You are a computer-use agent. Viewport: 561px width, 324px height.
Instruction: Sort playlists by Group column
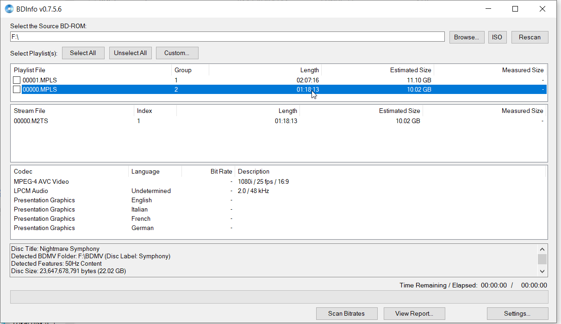(x=190, y=70)
